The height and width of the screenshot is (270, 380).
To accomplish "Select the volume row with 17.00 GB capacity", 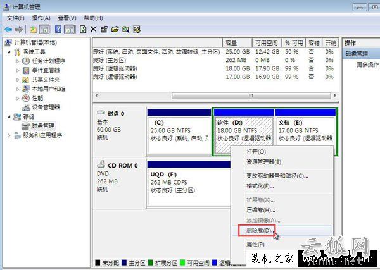I will point(215,77).
